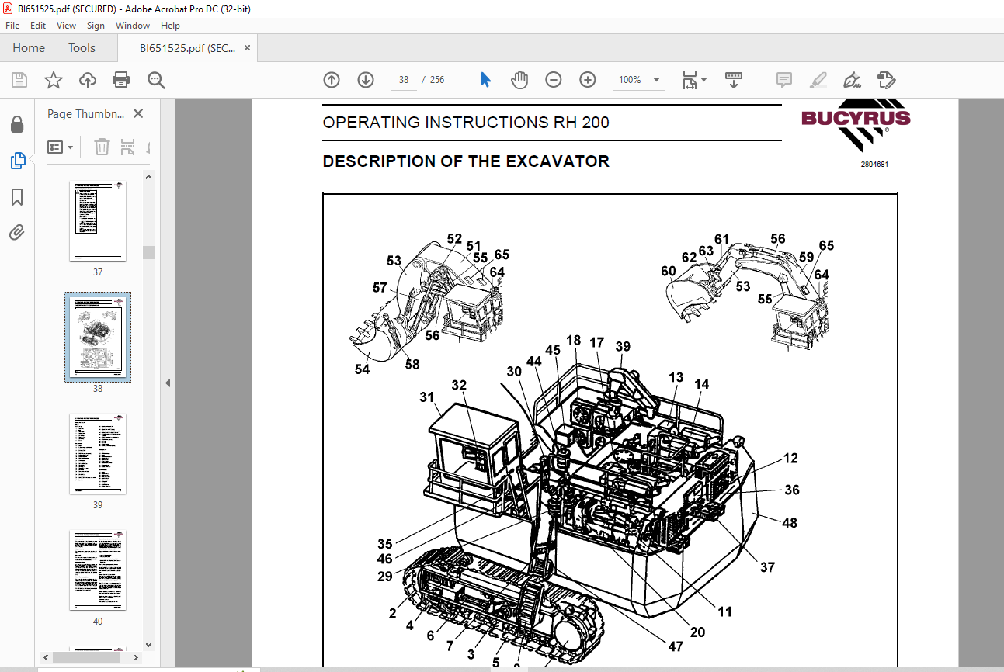Open the Help menu

pyautogui.click(x=170, y=26)
